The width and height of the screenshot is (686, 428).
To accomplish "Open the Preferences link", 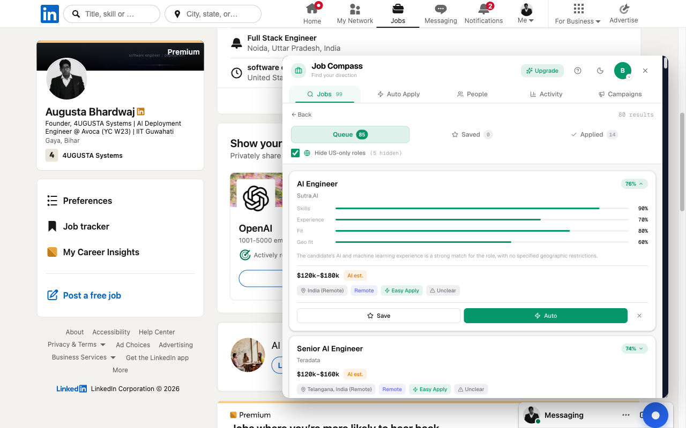I will (x=88, y=201).
